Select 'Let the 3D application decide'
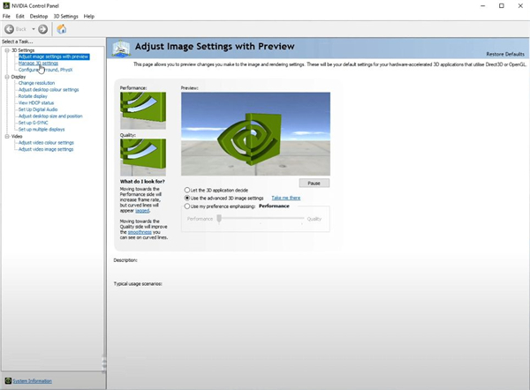 point(186,190)
